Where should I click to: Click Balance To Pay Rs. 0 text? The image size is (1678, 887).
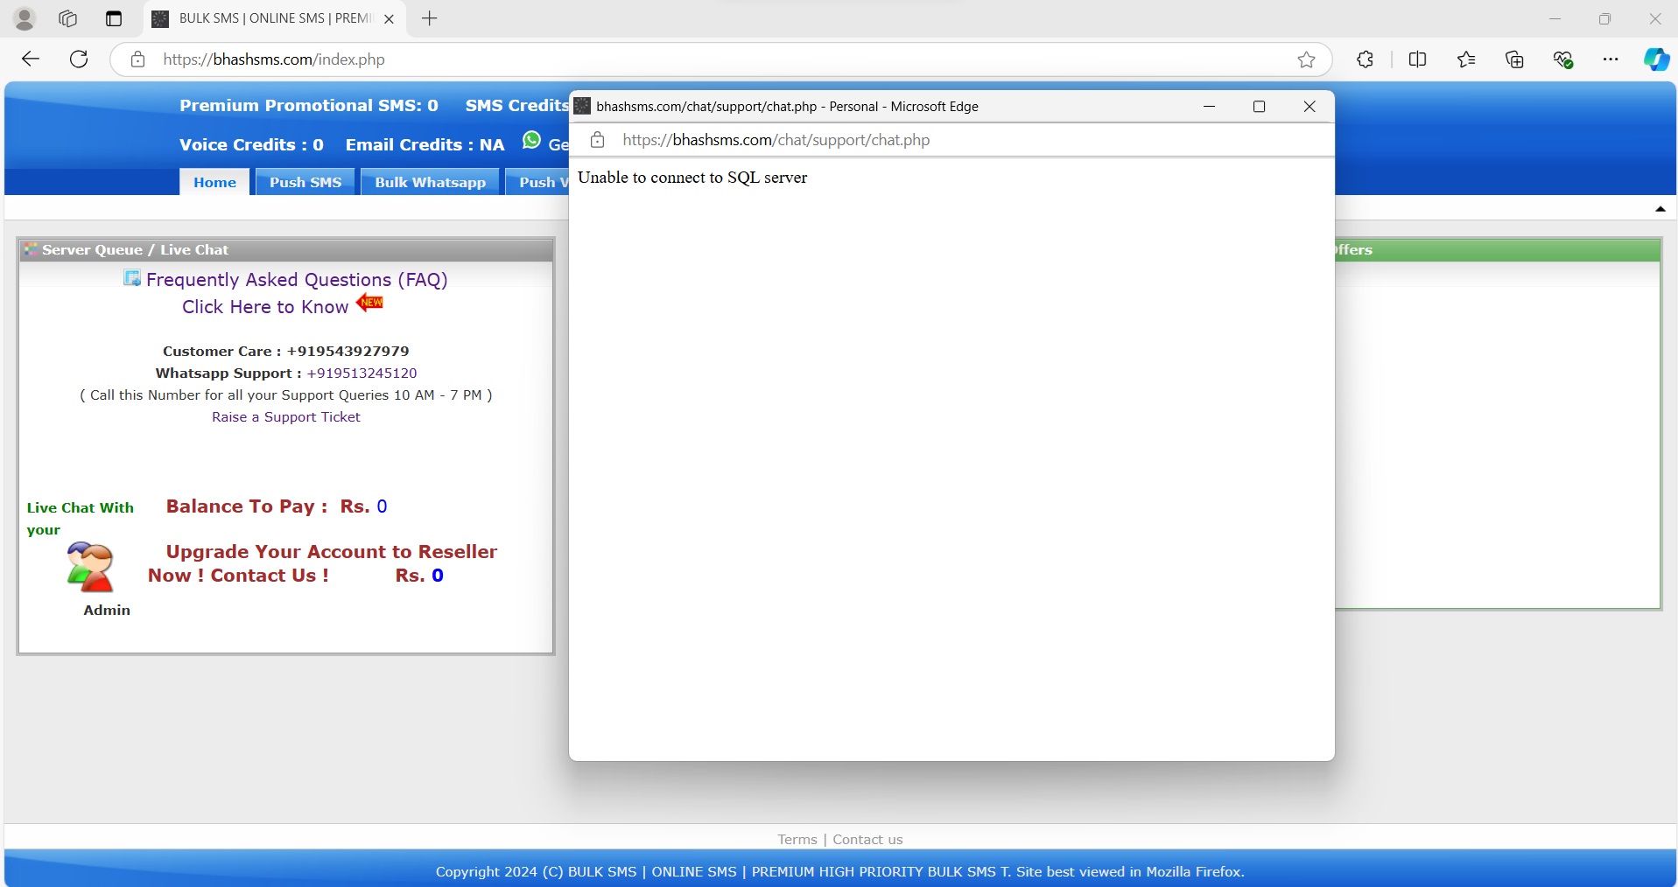(277, 506)
